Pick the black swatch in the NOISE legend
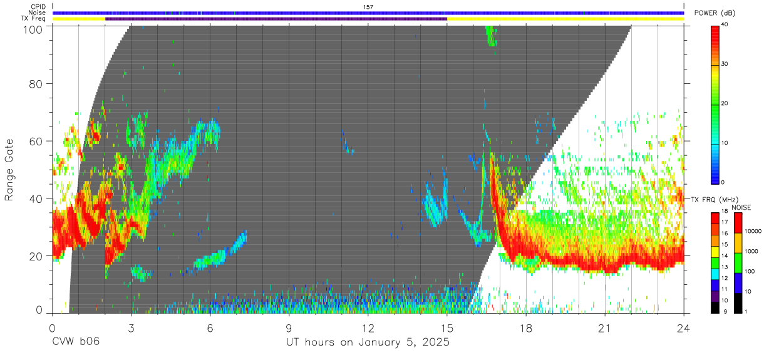 coord(738,303)
